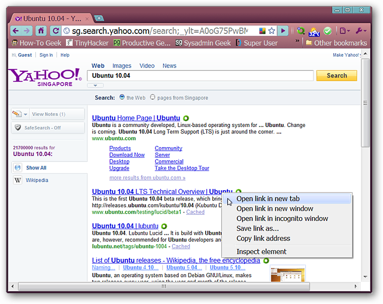The width and height of the screenshot is (383, 304).
Task: Open the notes pencil dropdown arrow
Action: click(x=25, y=114)
